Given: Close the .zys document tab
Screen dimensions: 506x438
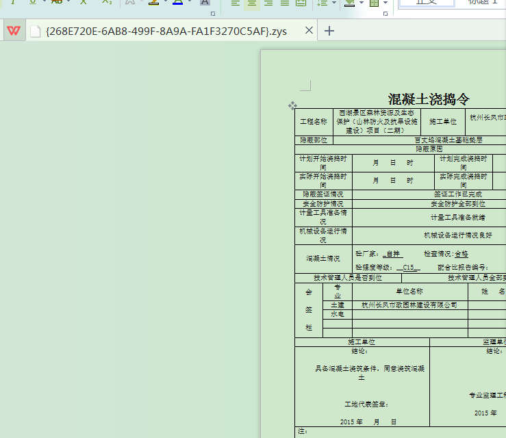Looking at the screenshot, I should [x=309, y=31].
